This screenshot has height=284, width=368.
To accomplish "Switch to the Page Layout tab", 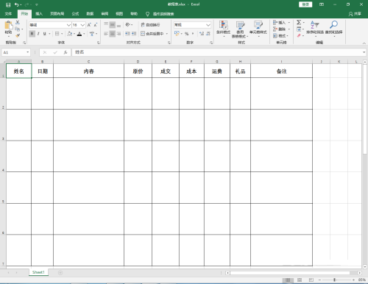I will [57, 14].
